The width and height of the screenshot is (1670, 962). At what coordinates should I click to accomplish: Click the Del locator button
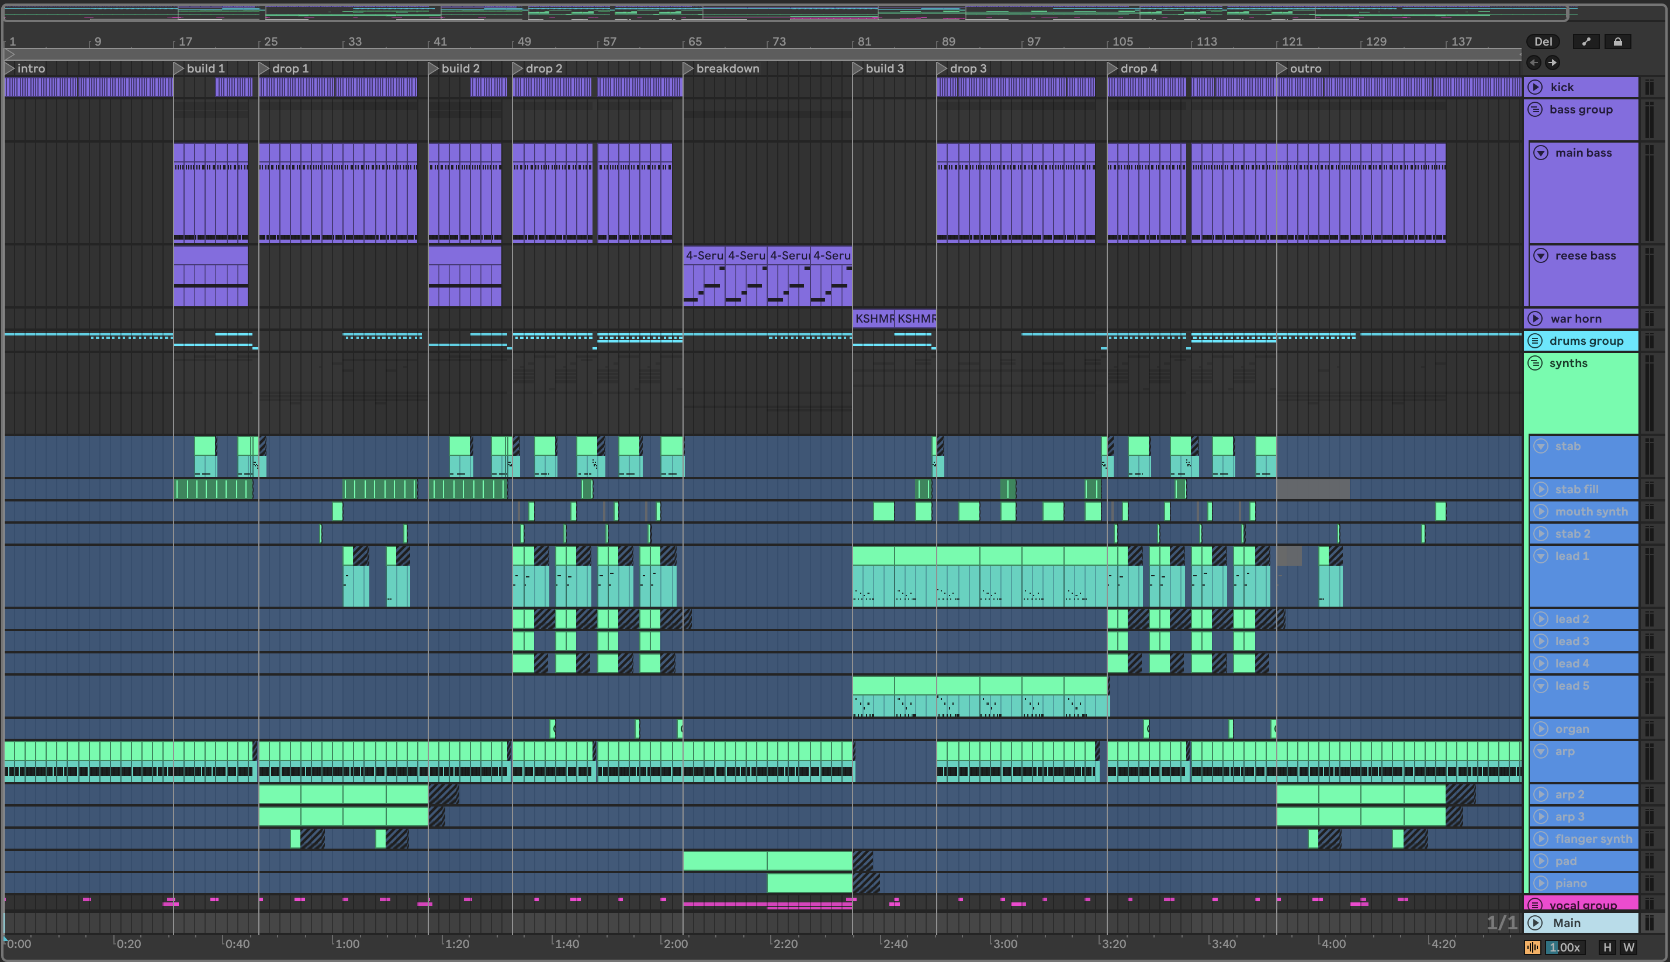click(1543, 41)
